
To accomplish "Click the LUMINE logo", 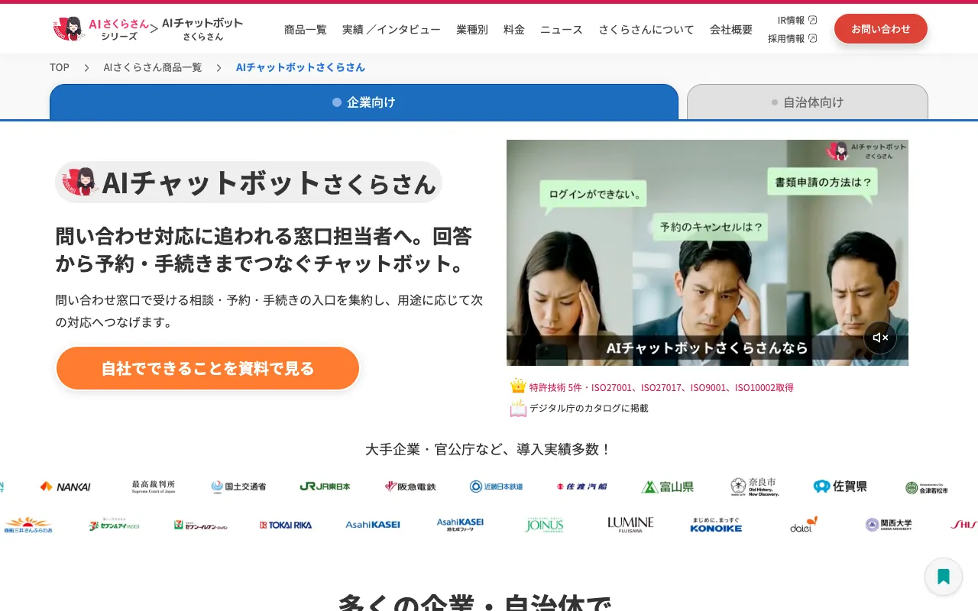I will (630, 524).
